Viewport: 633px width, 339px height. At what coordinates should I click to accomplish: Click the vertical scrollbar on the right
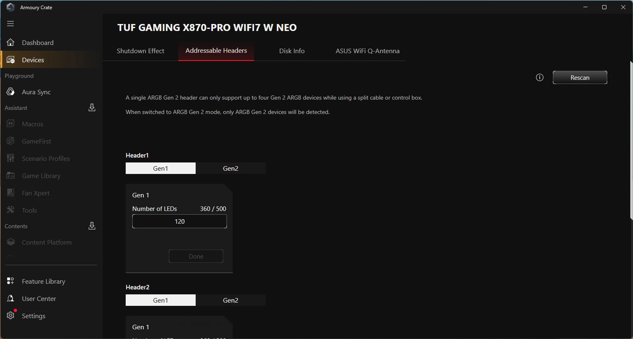(631, 140)
